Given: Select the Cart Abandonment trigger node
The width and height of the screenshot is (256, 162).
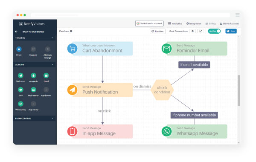Looking at the screenshot, I should coord(100,49).
